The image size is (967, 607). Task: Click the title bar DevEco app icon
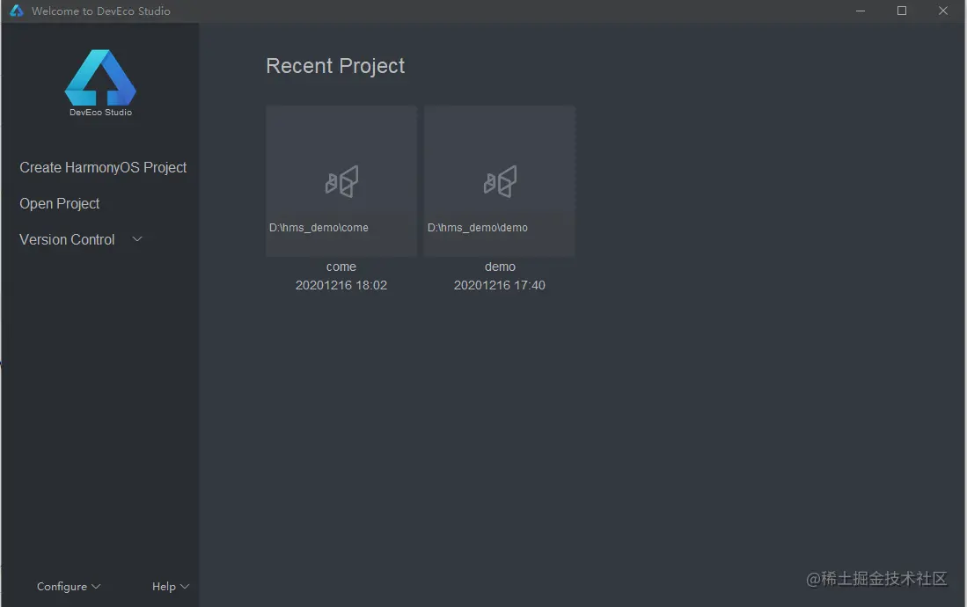(17, 11)
